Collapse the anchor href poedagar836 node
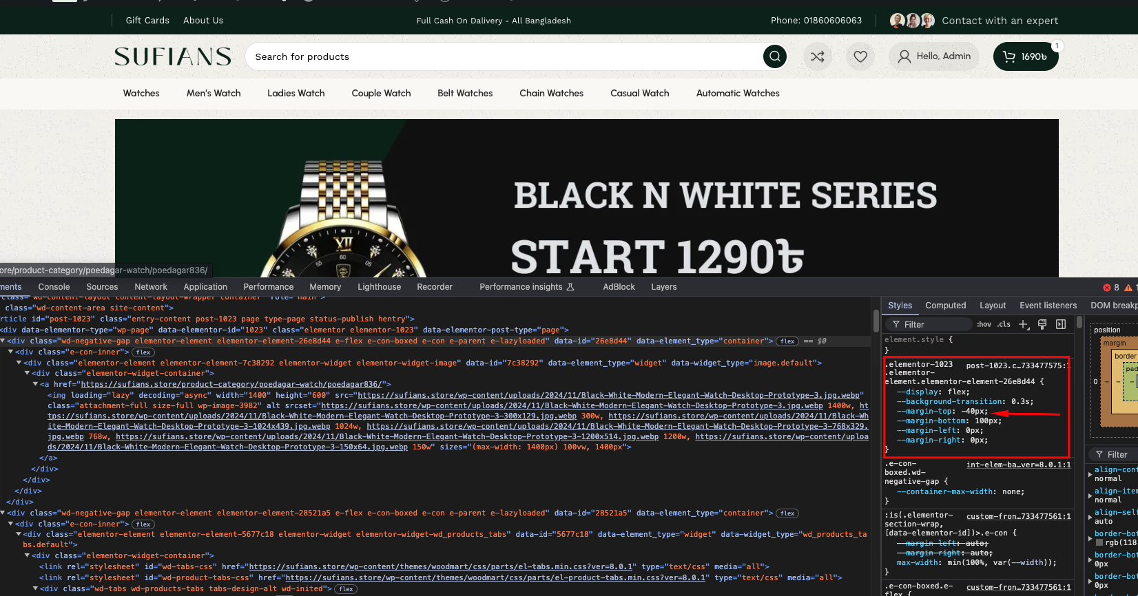 coord(35,384)
